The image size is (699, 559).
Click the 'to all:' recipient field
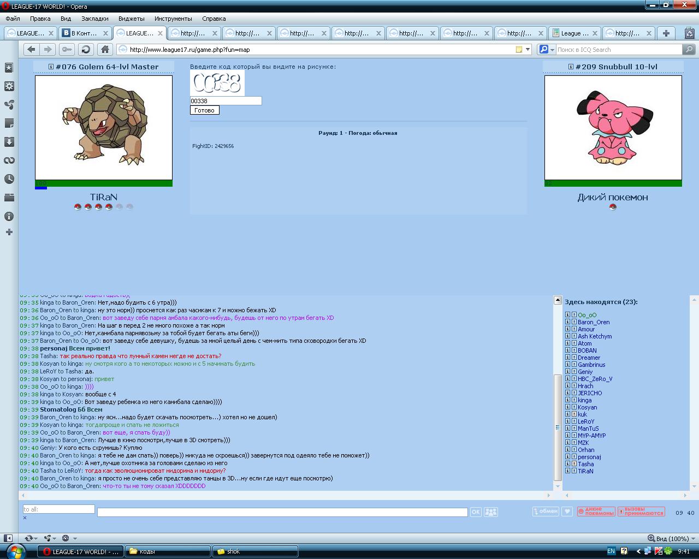pos(58,509)
